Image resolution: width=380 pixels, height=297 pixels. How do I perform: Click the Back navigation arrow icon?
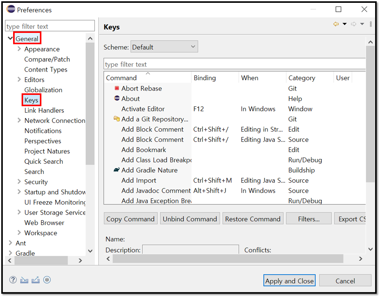click(336, 24)
